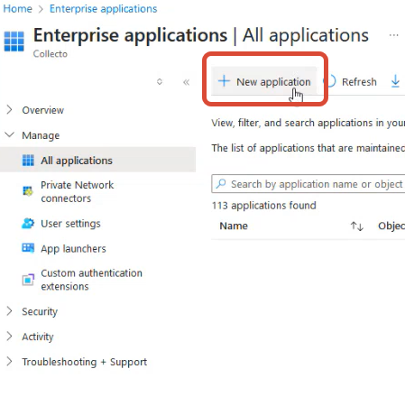Click the Private Network connectors icon

point(28,191)
